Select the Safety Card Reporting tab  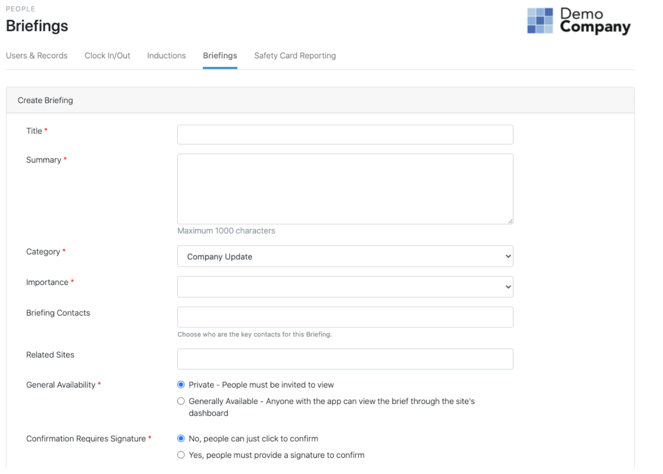click(294, 56)
